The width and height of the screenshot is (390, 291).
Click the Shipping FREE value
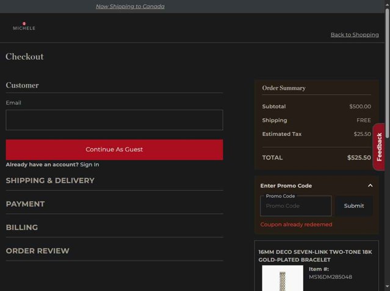[x=364, y=121]
